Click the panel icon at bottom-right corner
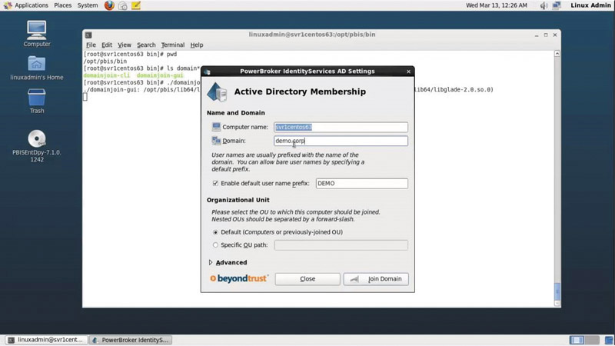The width and height of the screenshot is (615, 346). (609, 340)
